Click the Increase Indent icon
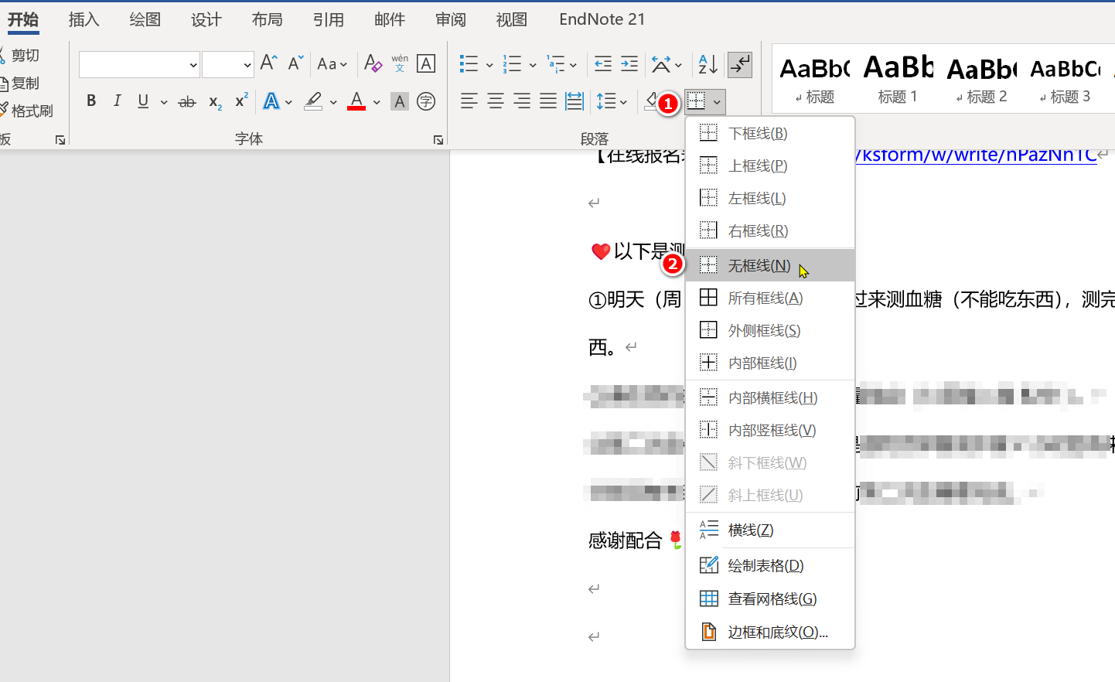Viewport: 1115px width, 682px height. 629,64
